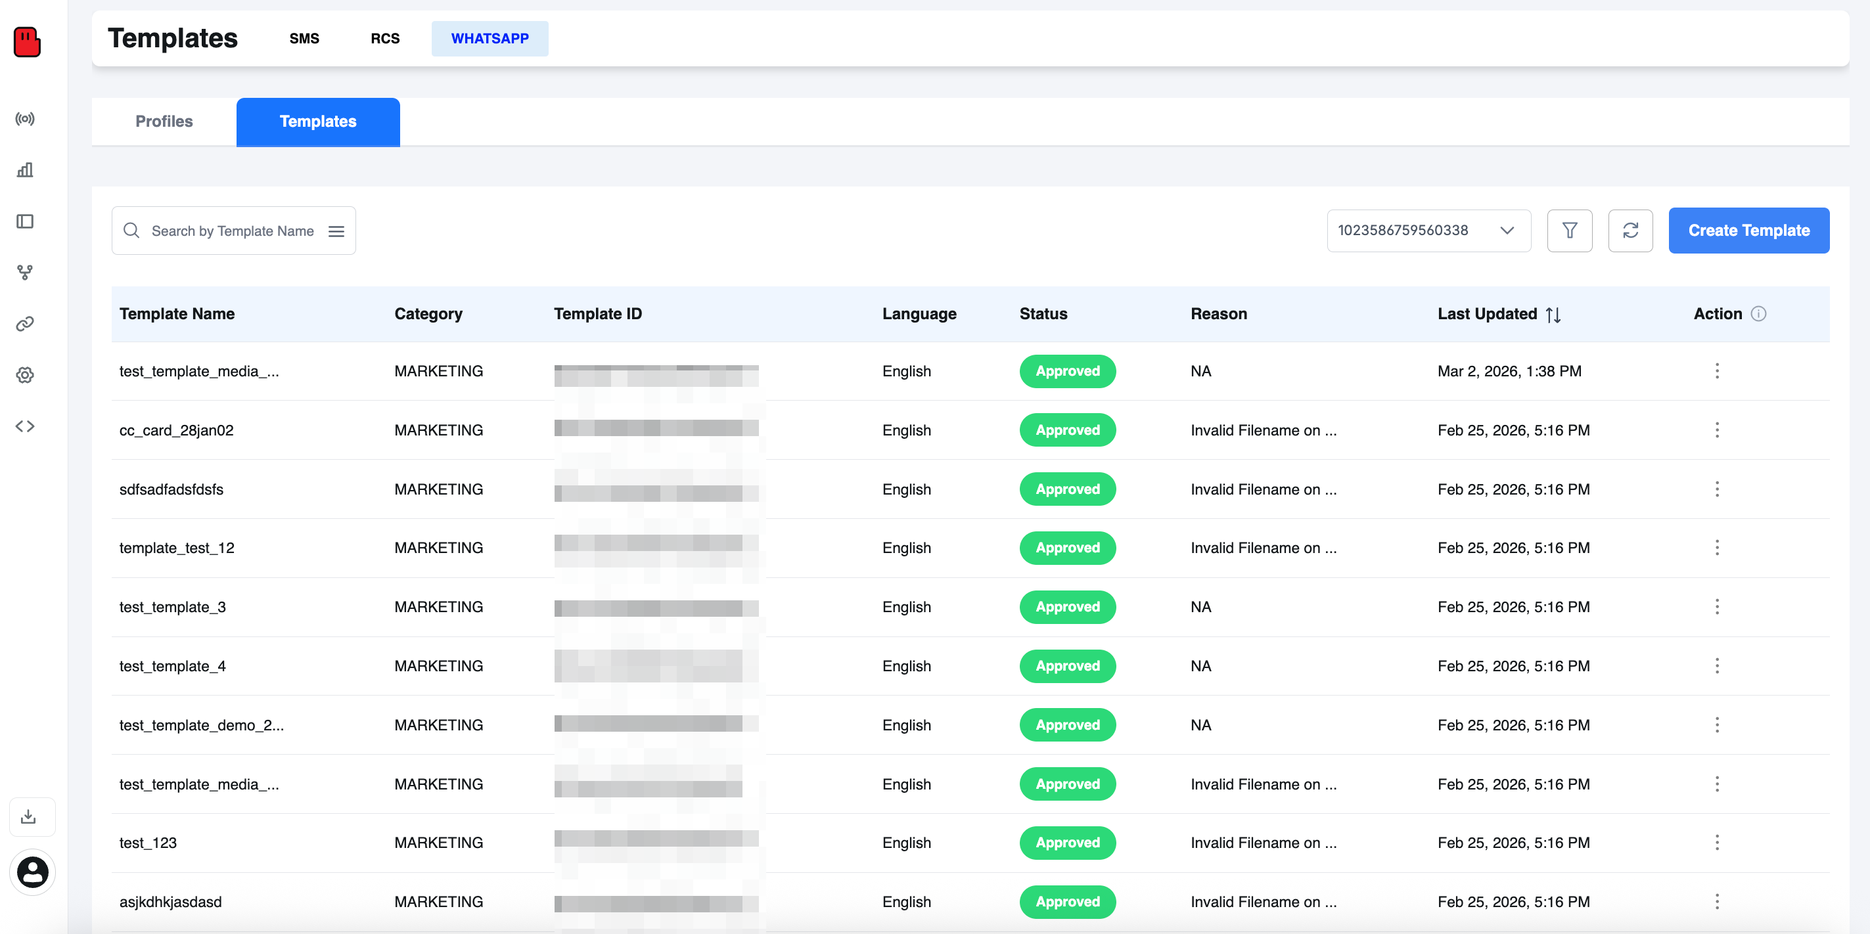Click the Template Name column header

point(177,313)
